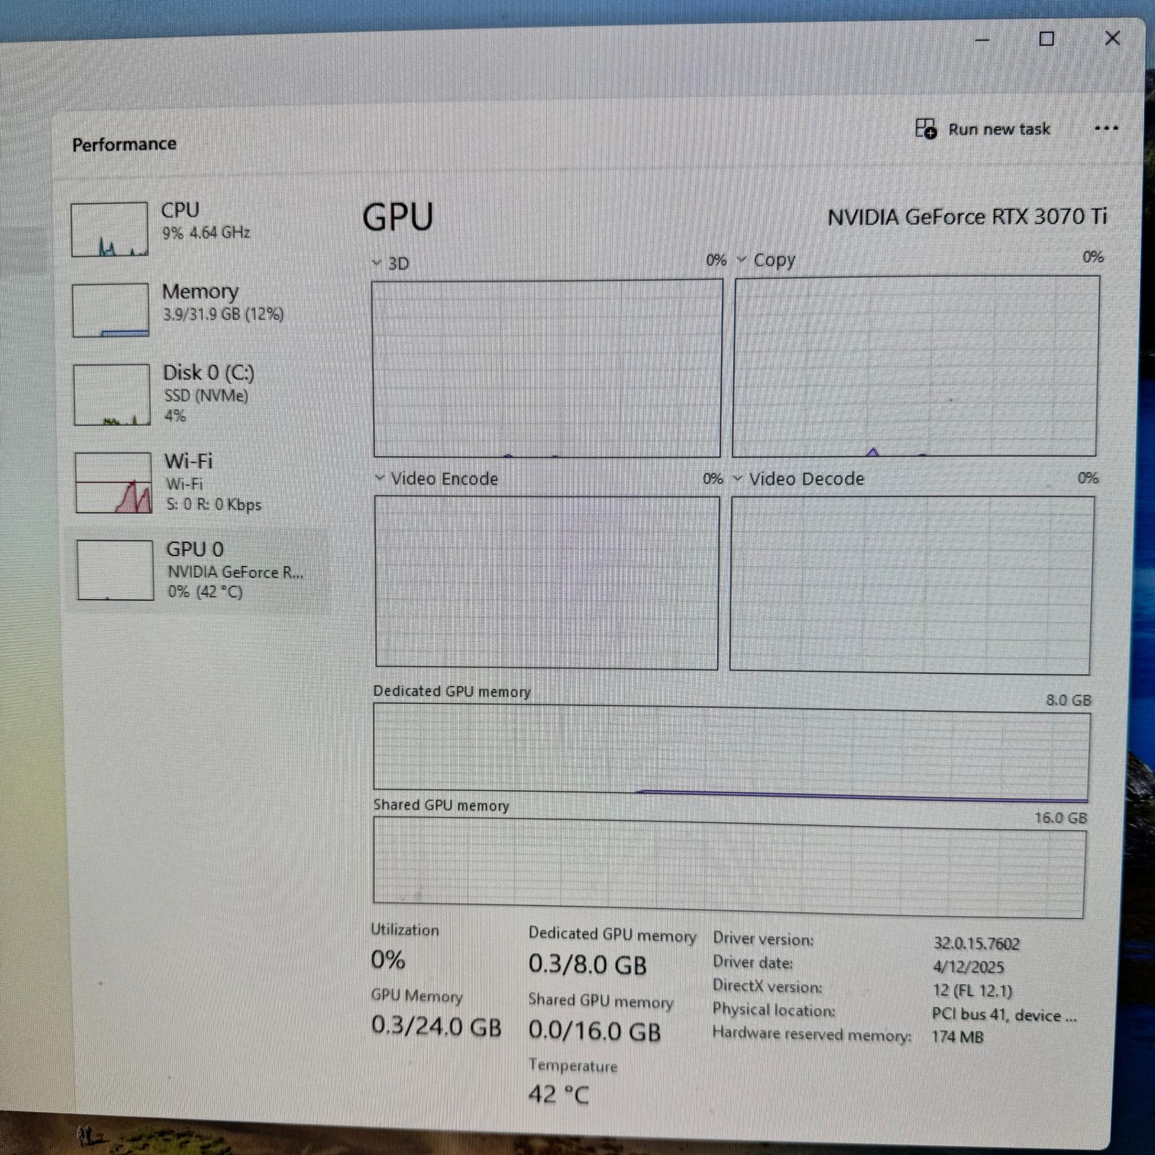Select the CPU usage thumbnail graph
The height and width of the screenshot is (1155, 1155).
pyautogui.click(x=109, y=230)
